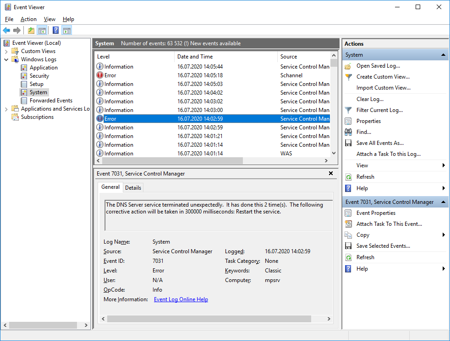Click the Properties icon in System actions
Viewport: 450px width, 341px height.
tap(348, 121)
